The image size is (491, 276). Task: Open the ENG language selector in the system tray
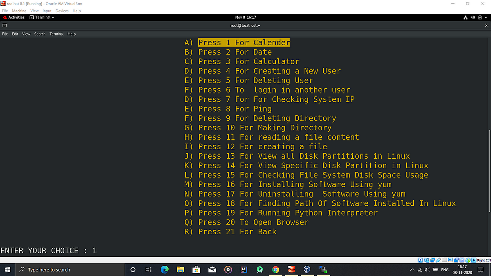pos(445,269)
